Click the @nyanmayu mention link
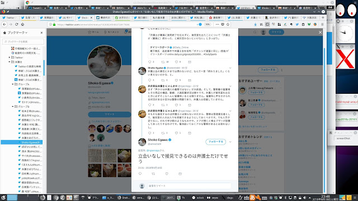 tap(153, 150)
